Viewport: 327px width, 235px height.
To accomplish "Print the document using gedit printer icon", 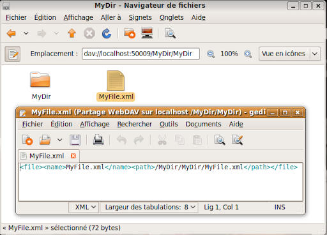I will [98, 140].
